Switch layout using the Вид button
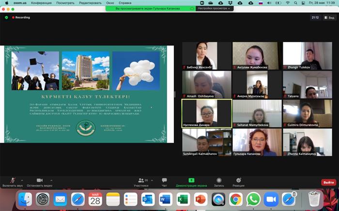 click(x=329, y=17)
